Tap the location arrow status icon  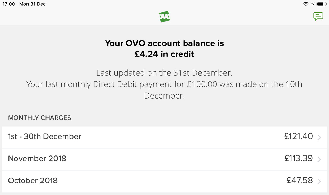click(x=313, y=4)
